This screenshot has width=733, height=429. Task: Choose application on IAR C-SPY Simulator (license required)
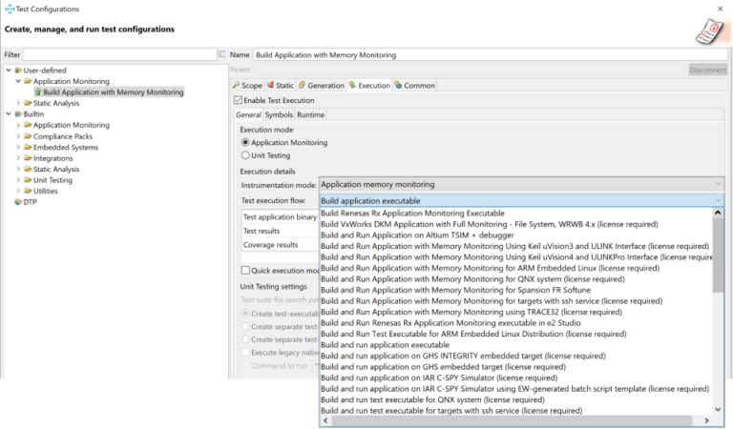pyautogui.click(x=439, y=378)
